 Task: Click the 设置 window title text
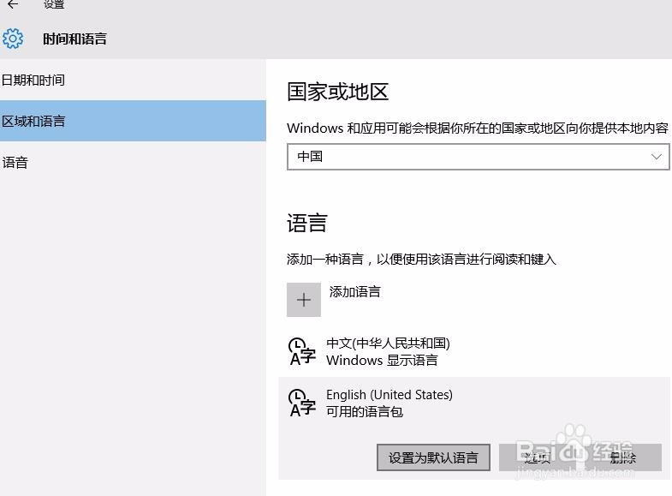[x=54, y=4]
